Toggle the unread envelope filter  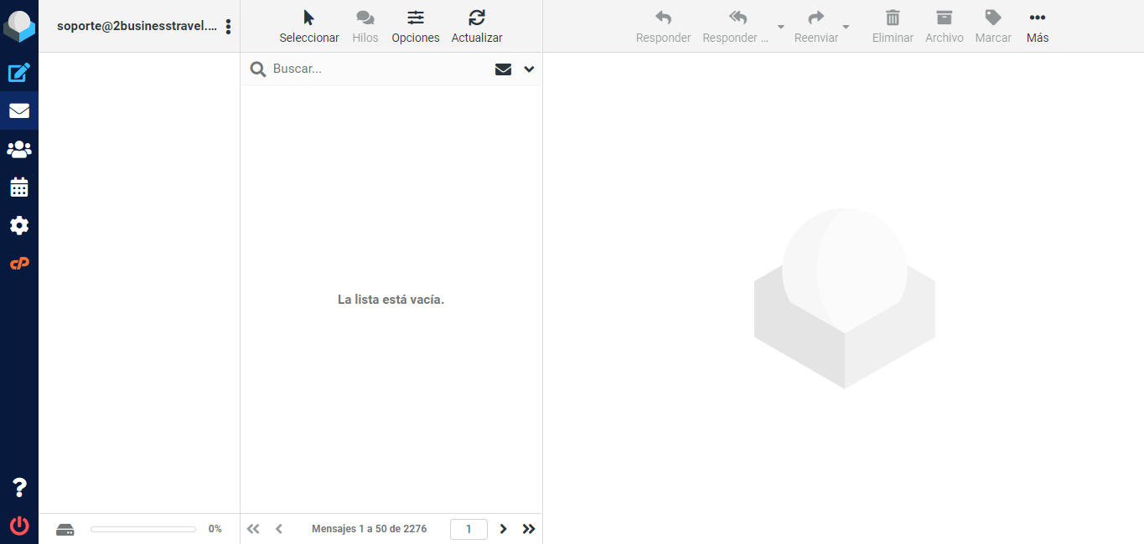pos(503,69)
